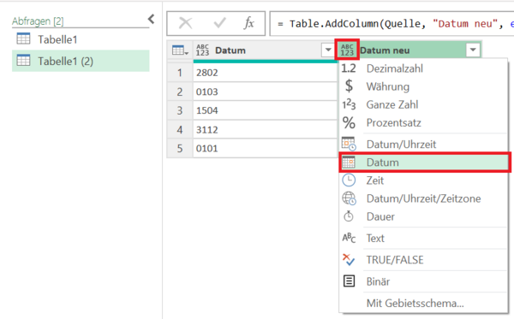Select the cell containing 1504
514x319 pixels.
[x=266, y=110]
